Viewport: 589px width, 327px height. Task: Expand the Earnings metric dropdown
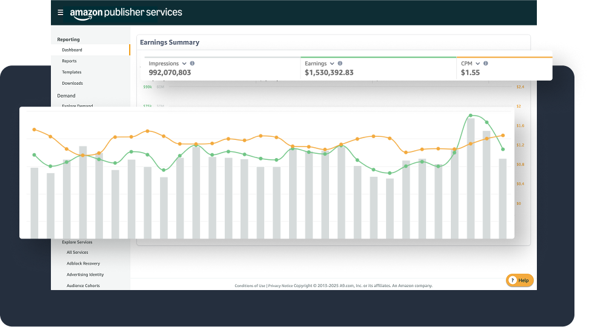pyautogui.click(x=331, y=64)
